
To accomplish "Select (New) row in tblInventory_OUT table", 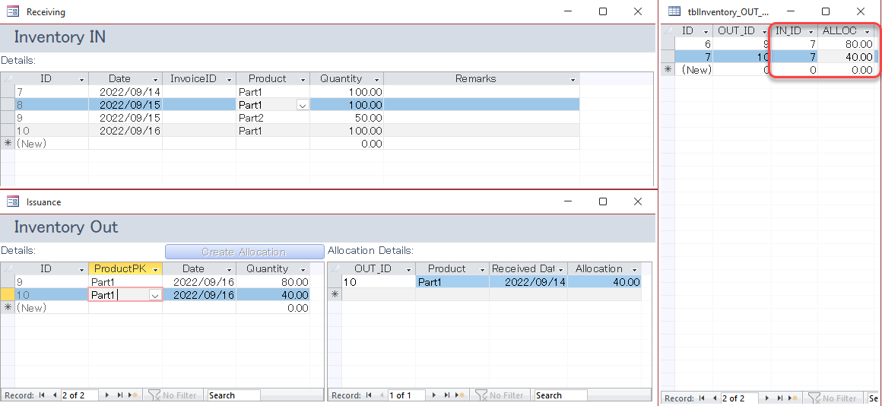I will (668, 70).
